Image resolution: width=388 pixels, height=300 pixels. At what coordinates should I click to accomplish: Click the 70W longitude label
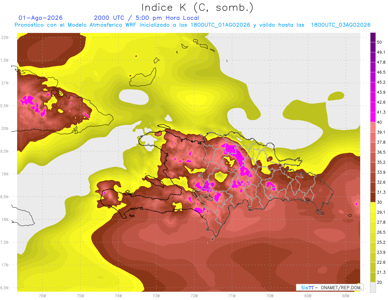click(x=270, y=295)
